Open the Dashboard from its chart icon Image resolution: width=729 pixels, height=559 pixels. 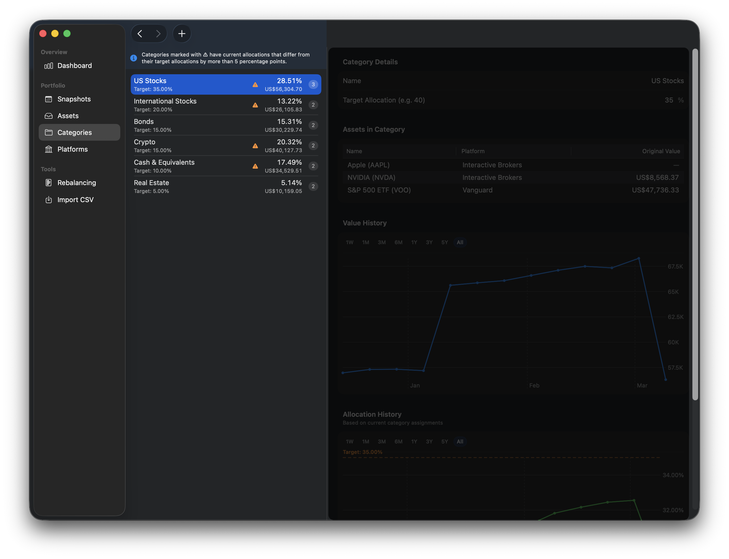(49, 66)
